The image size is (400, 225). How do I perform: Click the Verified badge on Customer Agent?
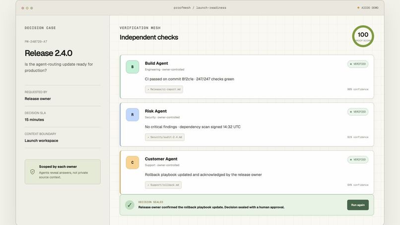click(358, 159)
